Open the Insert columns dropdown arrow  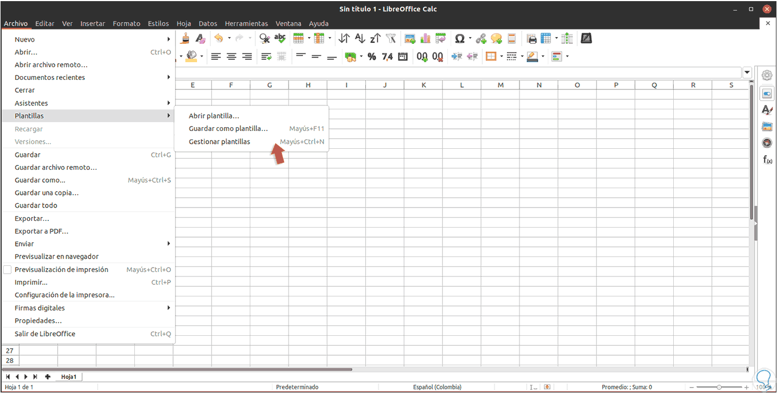[x=329, y=38]
